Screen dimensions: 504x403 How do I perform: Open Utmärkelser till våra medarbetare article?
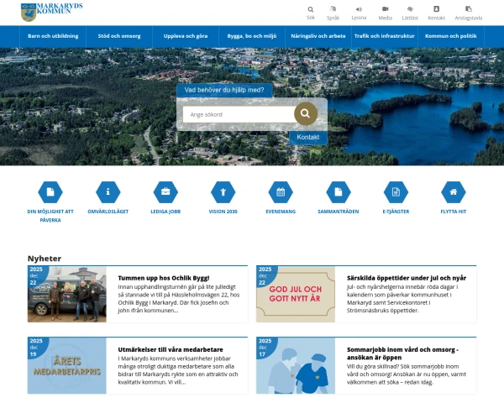171,349
